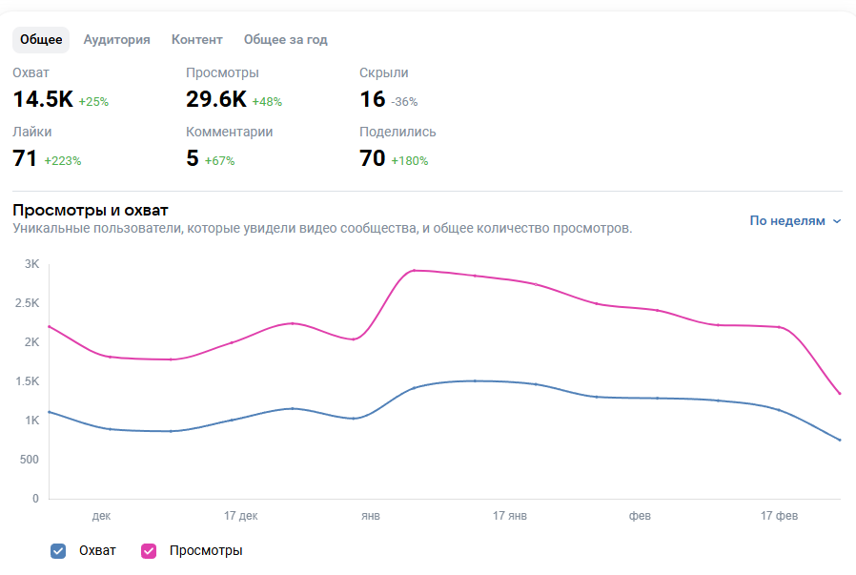Select the Общее за год tab
Screen dimensions: 856x575
coord(285,39)
